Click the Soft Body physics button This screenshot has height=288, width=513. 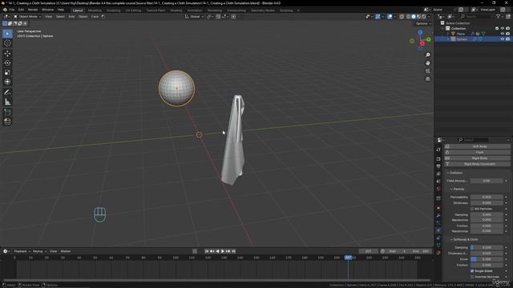coord(477,146)
